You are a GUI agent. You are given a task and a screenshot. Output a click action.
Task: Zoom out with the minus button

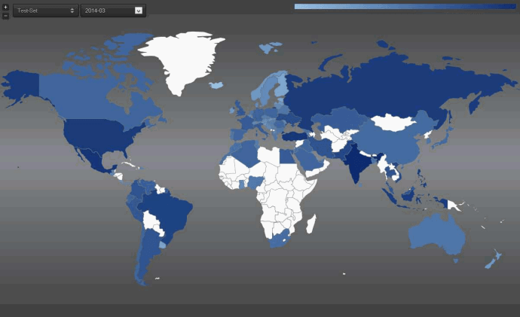(x=5, y=16)
